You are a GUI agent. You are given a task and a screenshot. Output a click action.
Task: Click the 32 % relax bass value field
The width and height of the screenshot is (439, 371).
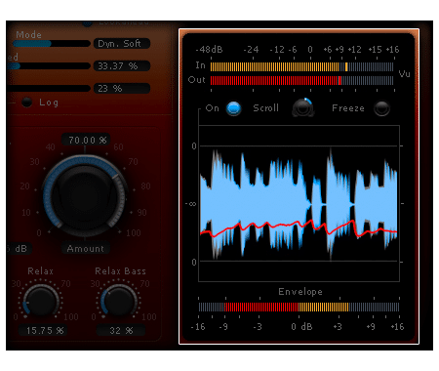point(121,330)
